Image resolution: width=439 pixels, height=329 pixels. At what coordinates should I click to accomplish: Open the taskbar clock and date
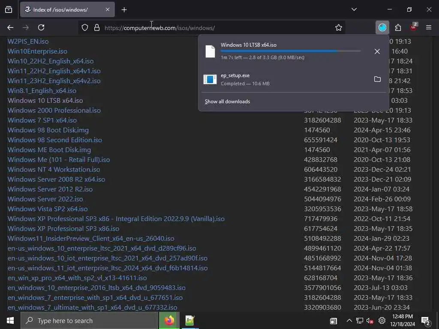402,320
